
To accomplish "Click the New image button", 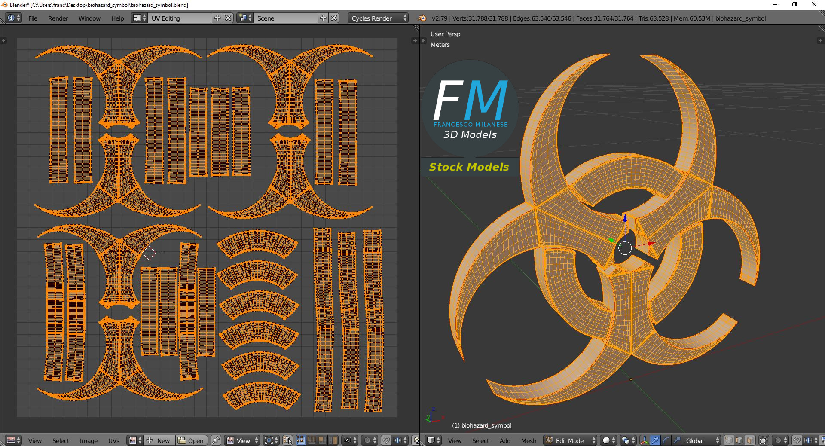I will click(x=159, y=440).
